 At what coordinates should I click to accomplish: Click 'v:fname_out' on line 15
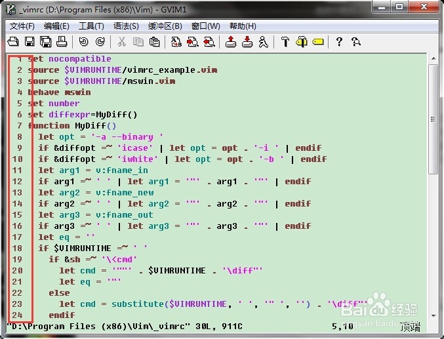125,215
